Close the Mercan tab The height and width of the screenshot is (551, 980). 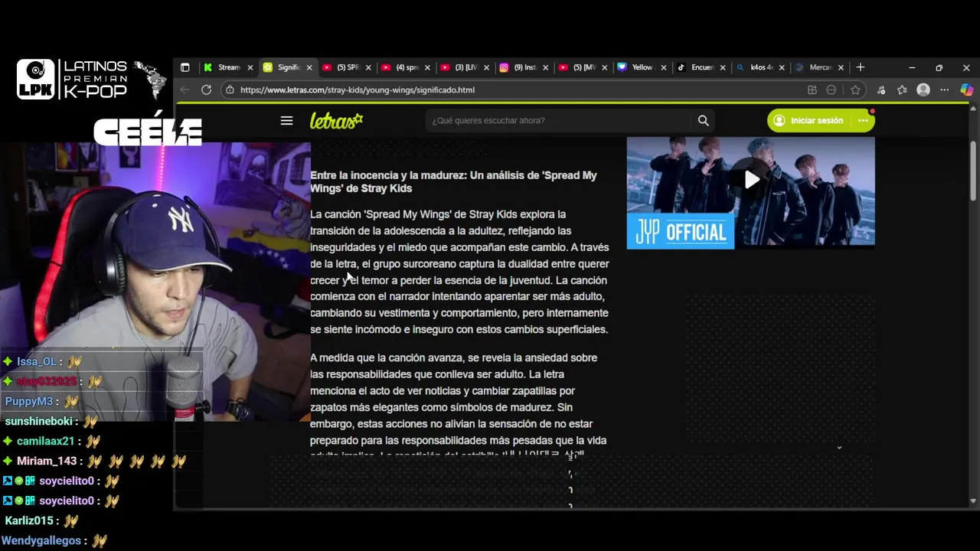click(x=841, y=67)
